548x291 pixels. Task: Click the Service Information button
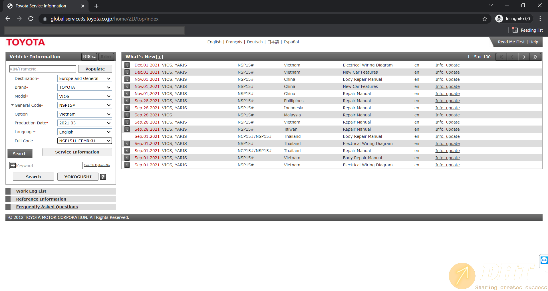pyautogui.click(x=77, y=152)
